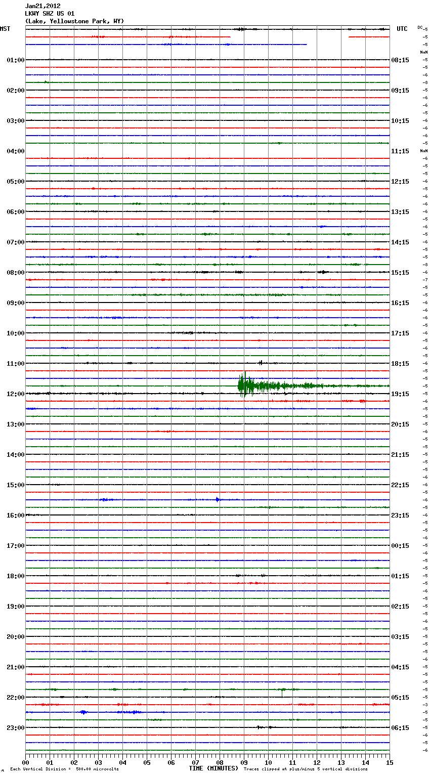Click the 12:15 UTC time label
Image resolution: width=430 pixels, height=776 pixels.
[400, 182]
